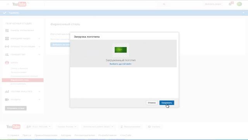This screenshot has height=140, width=248.
Task: Open the Панель управления sidebar item
Action: tap(22, 30)
